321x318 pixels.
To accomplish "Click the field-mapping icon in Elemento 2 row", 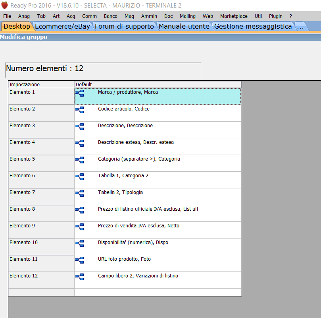I will (x=79, y=110).
